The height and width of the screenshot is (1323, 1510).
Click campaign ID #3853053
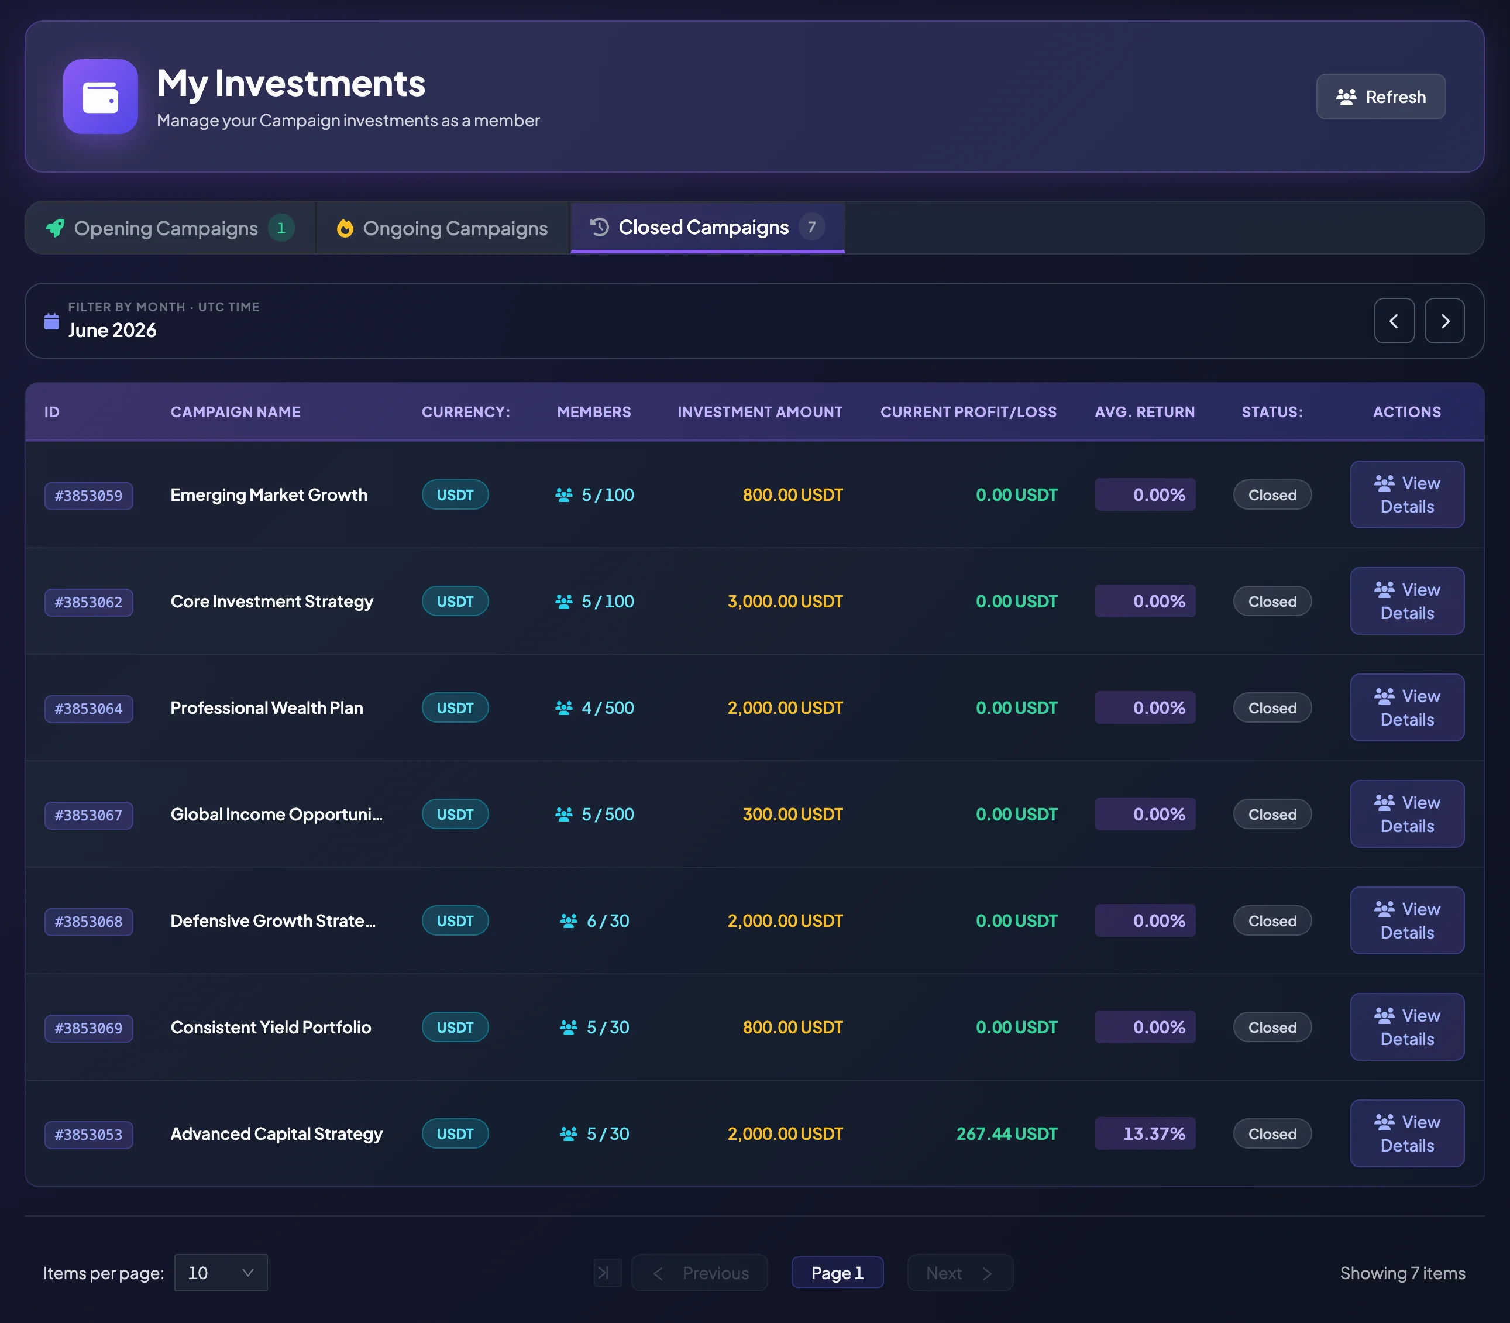pyautogui.click(x=88, y=1134)
